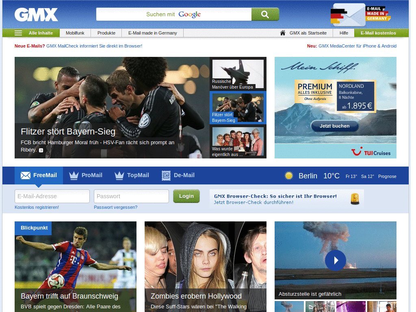Click the E-Mail-Adresse input field

pyautogui.click(x=52, y=196)
